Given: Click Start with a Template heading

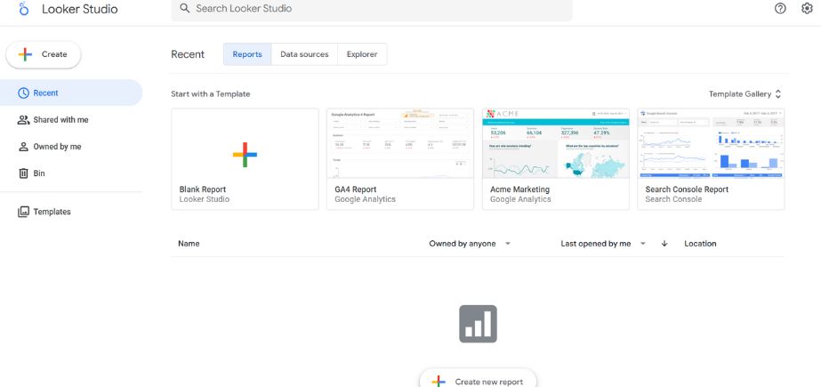Looking at the screenshot, I should click(211, 94).
